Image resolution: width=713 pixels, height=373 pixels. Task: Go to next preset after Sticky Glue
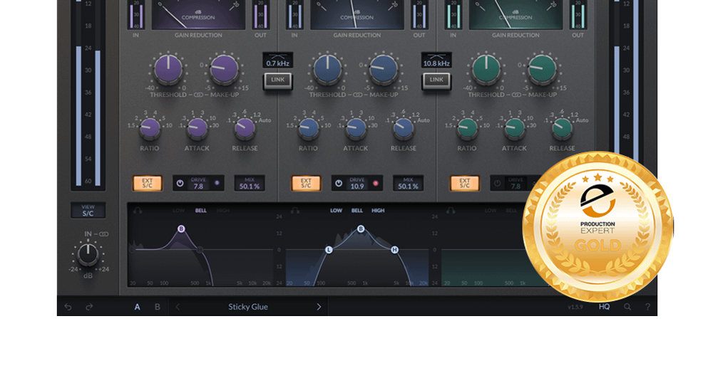coord(319,307)
